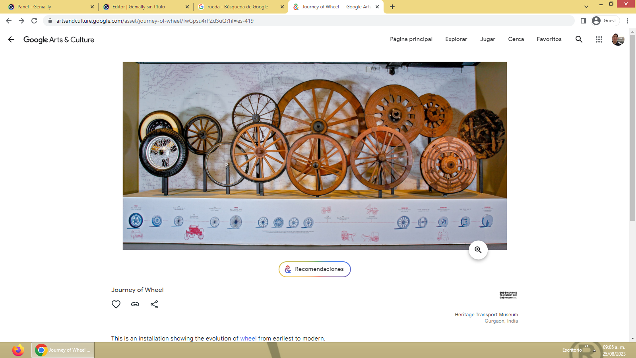Open Chrome's three-dot menu
636x358 pixels.
click(627, 21)
